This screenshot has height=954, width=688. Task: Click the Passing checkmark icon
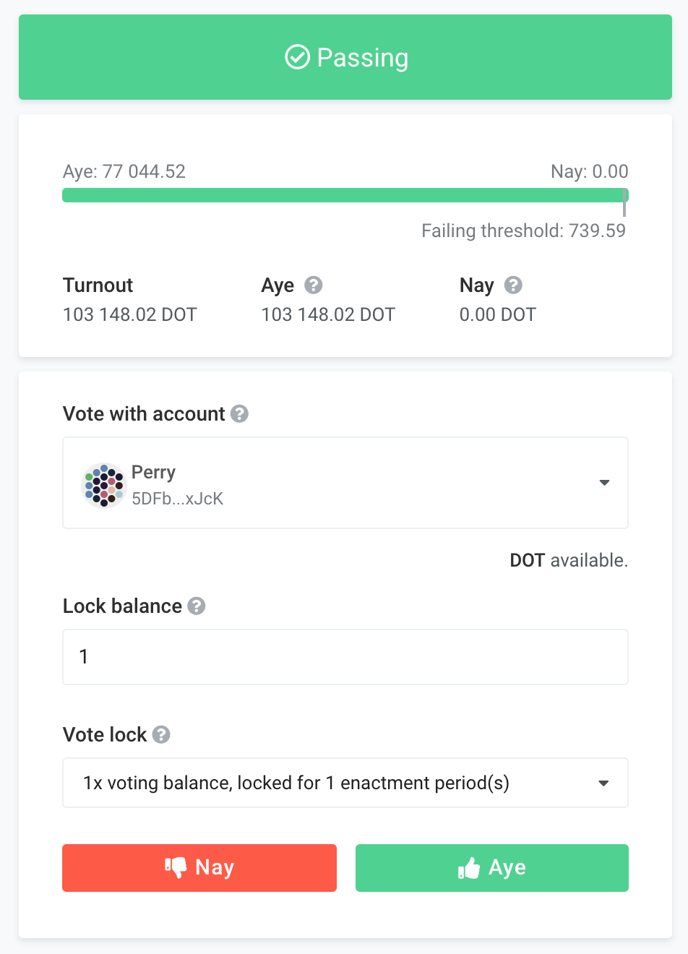pyautogui.click(x=297, y=56)
